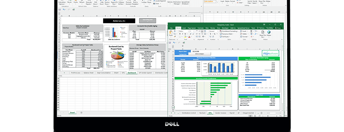Switch to Payroll sheet tab in Viewpoint
The width and height of the screenshot is (344, 132).
tap(232, 113)
